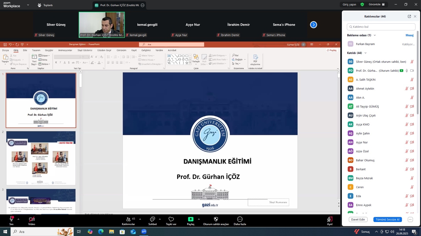Open the Düzen layout dropdown

[x=44, y=56]
